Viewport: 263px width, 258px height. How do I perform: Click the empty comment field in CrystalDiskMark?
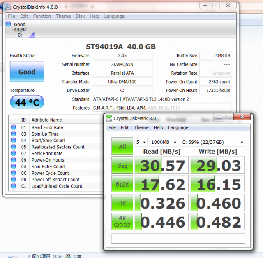[178, 238]
